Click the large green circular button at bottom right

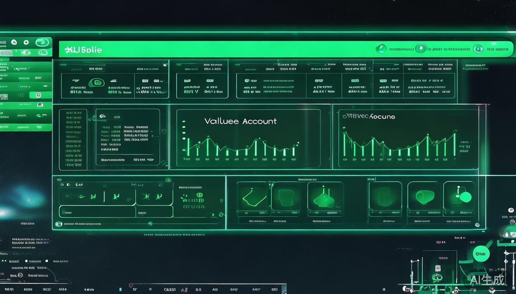(x=481, y=253)
